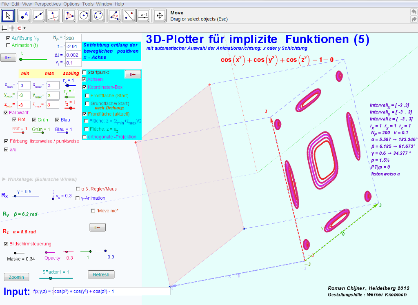The image size is (418, 305).
Task: Select the Angle tool
Action: pyautogui.click(x=115, y=16)
